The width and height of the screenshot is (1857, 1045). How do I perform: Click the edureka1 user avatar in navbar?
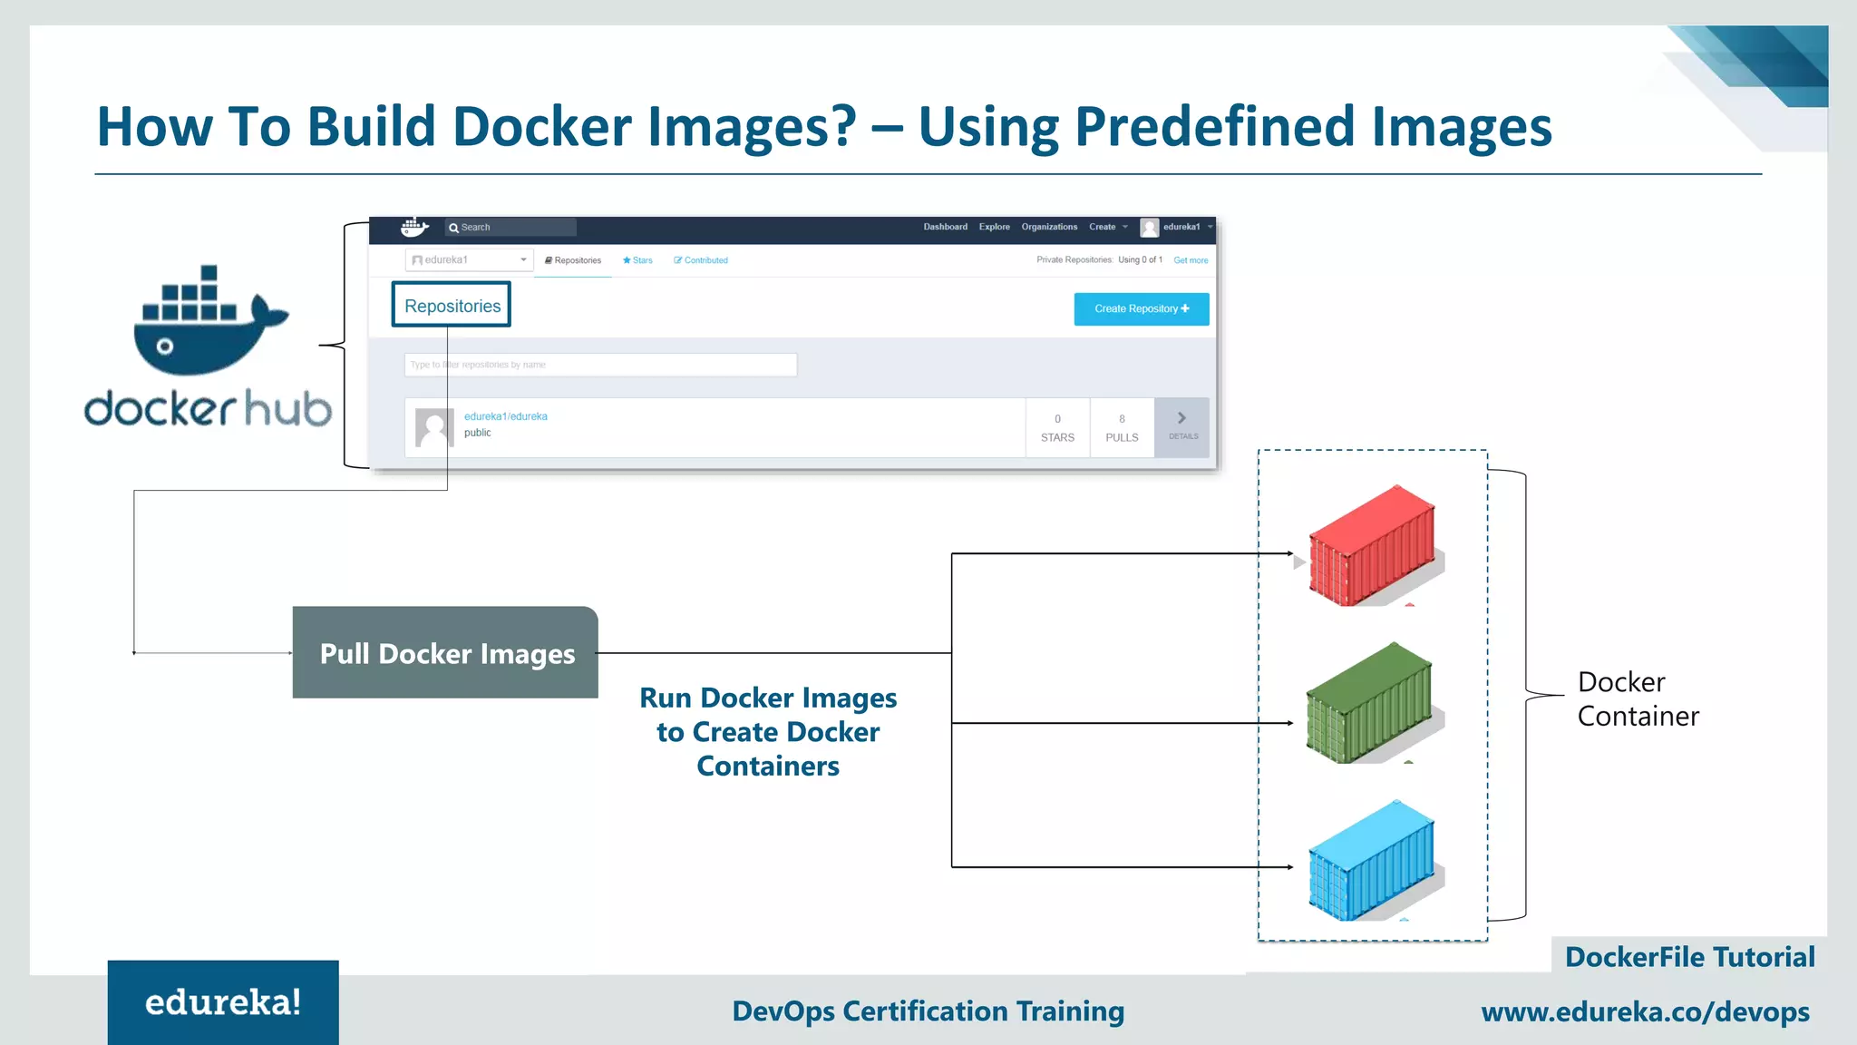[1149, 228]
